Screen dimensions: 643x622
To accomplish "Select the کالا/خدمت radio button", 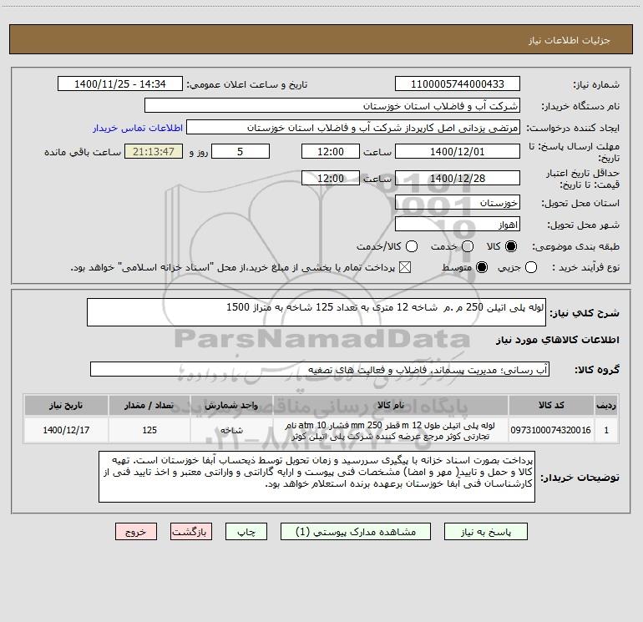I will coord(412,246).
